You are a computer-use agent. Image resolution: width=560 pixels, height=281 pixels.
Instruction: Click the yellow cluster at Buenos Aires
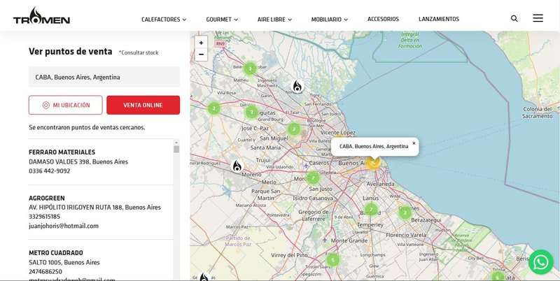click(373, 162)
